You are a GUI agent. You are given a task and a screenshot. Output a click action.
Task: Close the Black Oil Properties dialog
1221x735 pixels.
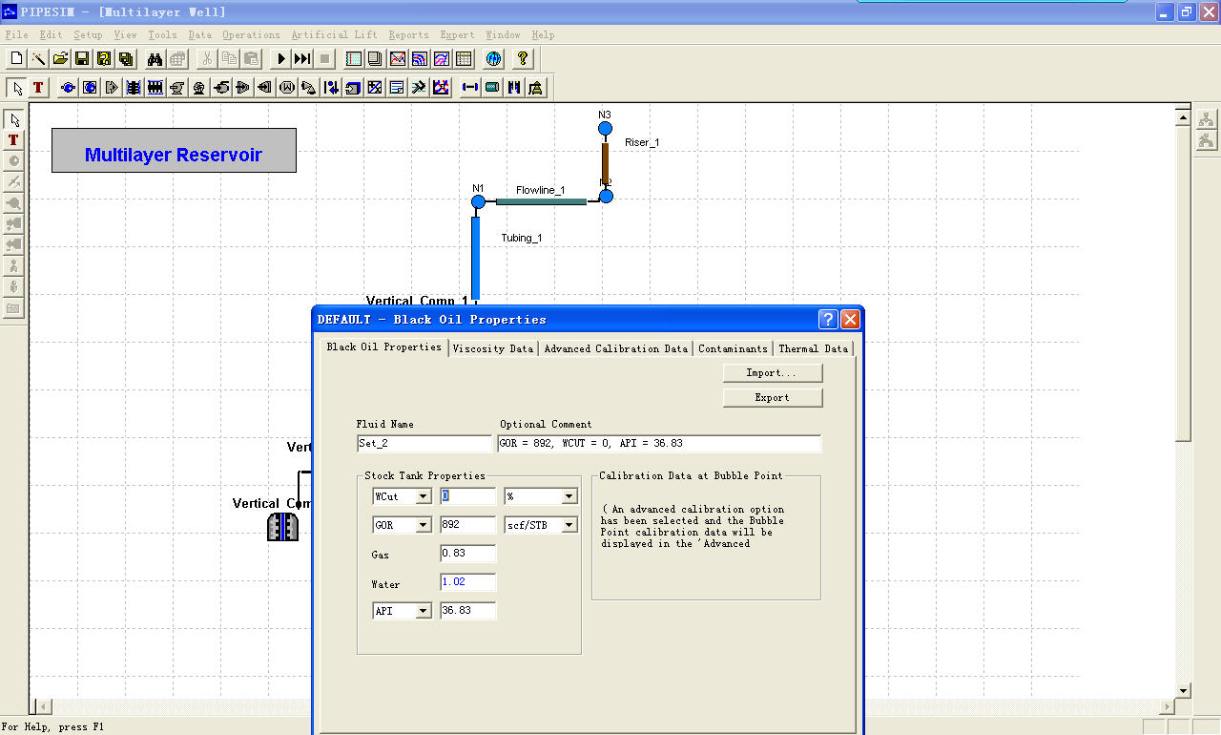coord(850,320)
